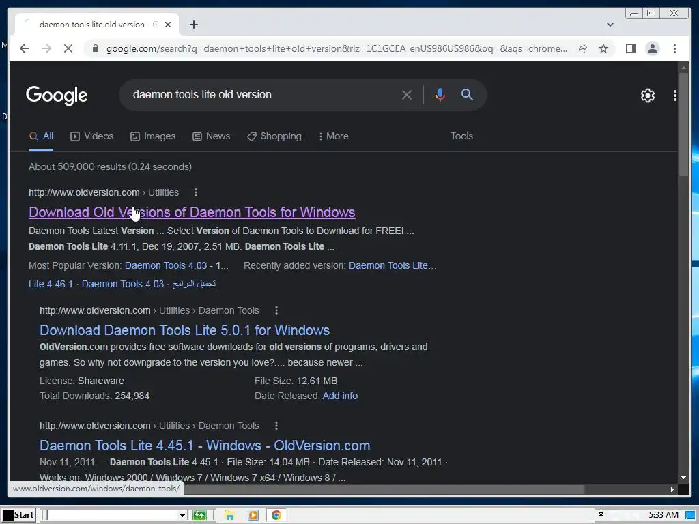Image resolution: width=699 pixels, height=524 pixels.
Task: Close the daemon tools search tab
Action: click(168, 25)
